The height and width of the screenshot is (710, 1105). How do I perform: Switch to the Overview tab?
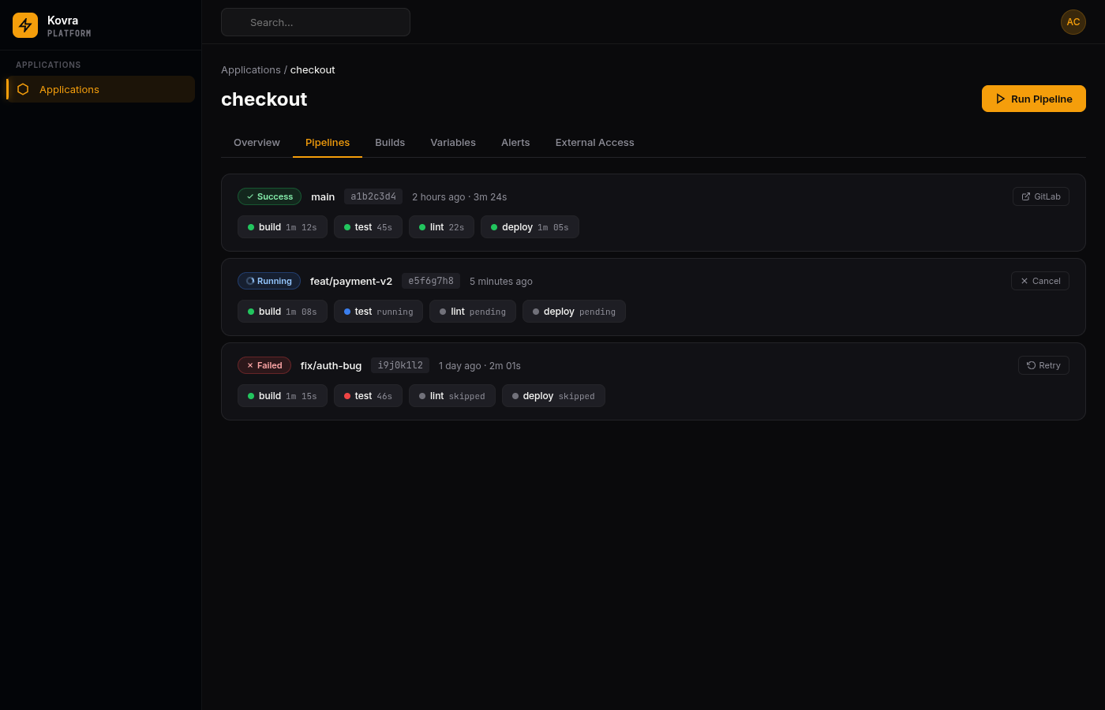click(x=257, y=142)
